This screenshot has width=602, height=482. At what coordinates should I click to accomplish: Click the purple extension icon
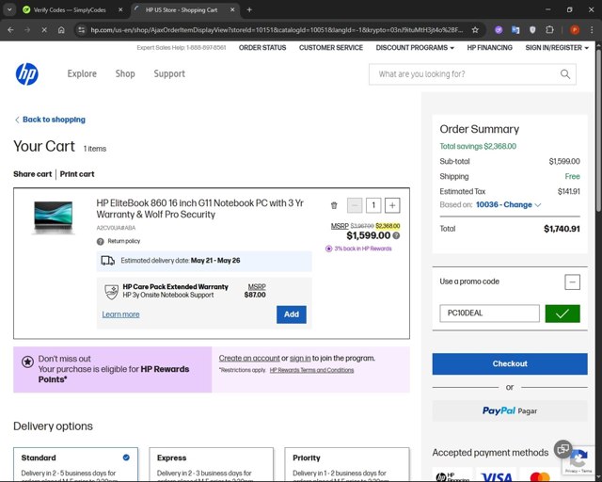499,29
